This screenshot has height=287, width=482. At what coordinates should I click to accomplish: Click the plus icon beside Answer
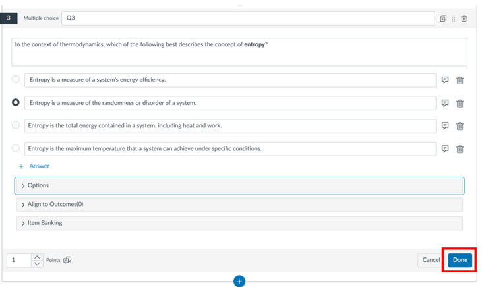[x=21, y=166]
